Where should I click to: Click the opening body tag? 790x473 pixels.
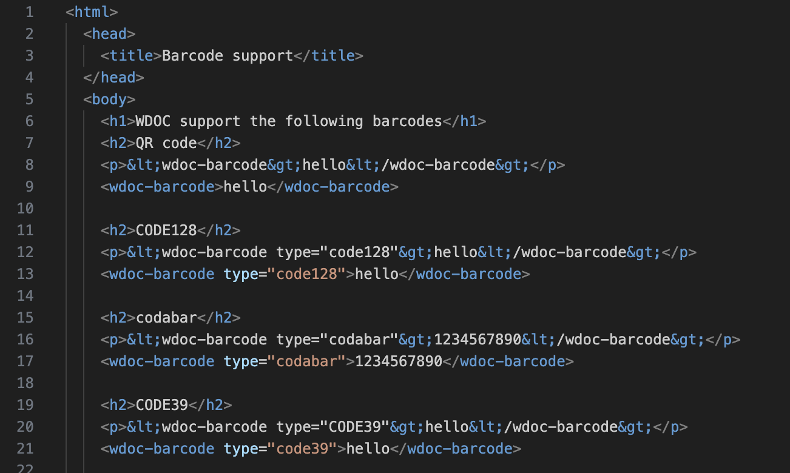pyautogui.click(x=109, y=99)
